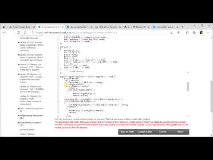Click the lower code editor scrollbar thumb
Screen dimensions: 213x160
(x=188, y=87)
